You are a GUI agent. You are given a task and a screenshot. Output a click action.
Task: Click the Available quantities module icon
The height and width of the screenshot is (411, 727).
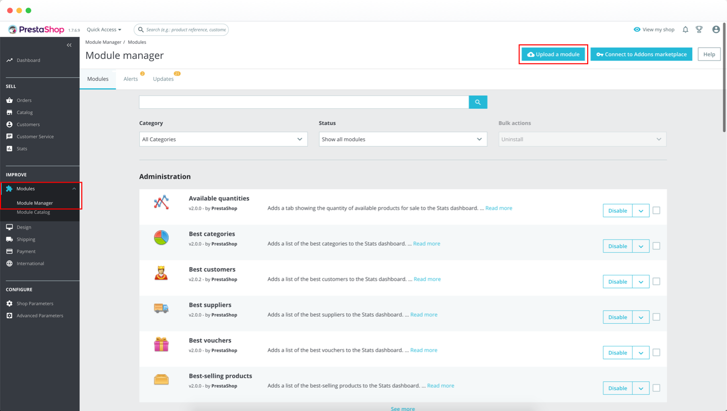(161, 202)
